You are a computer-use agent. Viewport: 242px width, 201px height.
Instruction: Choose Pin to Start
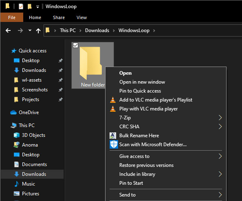(166, 183)
